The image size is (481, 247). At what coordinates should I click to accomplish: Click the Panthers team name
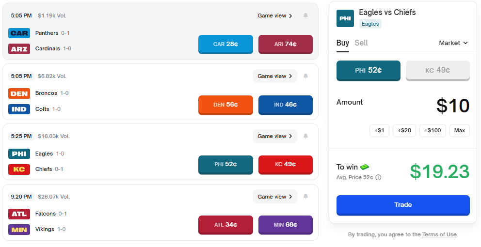(47, 33)
